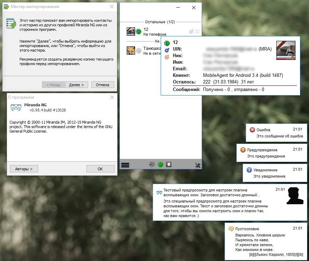Click the green phone status icon beside contact 12
The image size is (309, 261).
pyautogui.click(x=139, y=31)
